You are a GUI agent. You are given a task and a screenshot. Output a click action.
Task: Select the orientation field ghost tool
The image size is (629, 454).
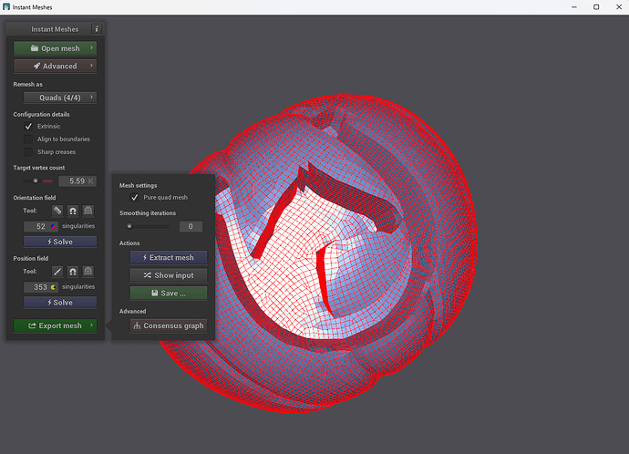[x=88, y=211]
